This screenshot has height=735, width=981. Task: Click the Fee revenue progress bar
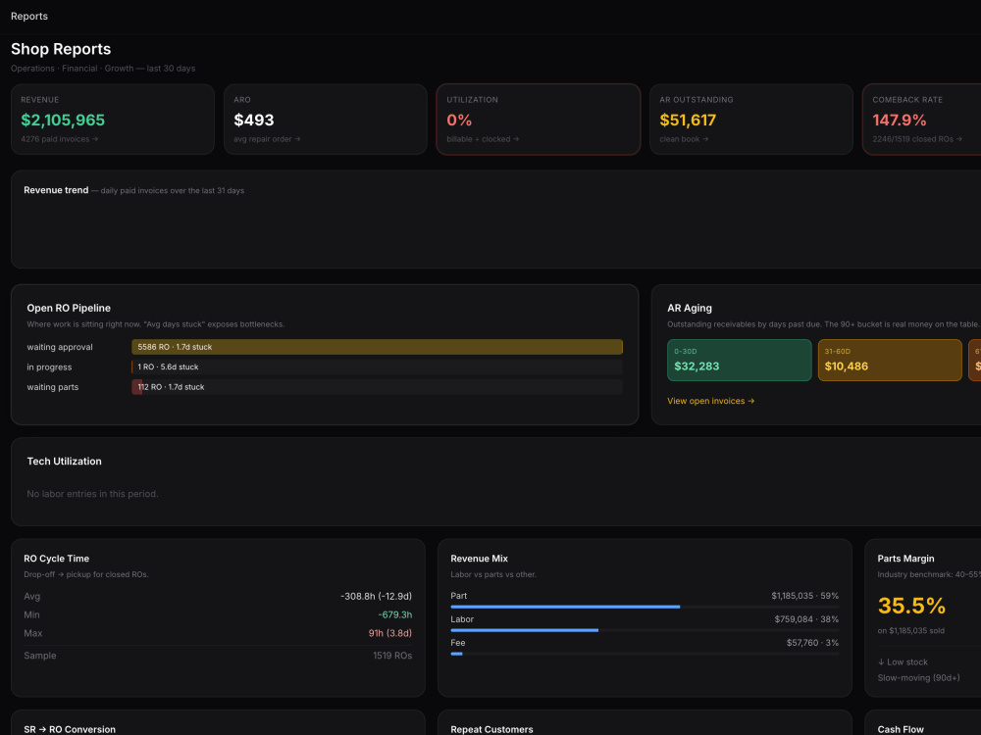point(645,654)
